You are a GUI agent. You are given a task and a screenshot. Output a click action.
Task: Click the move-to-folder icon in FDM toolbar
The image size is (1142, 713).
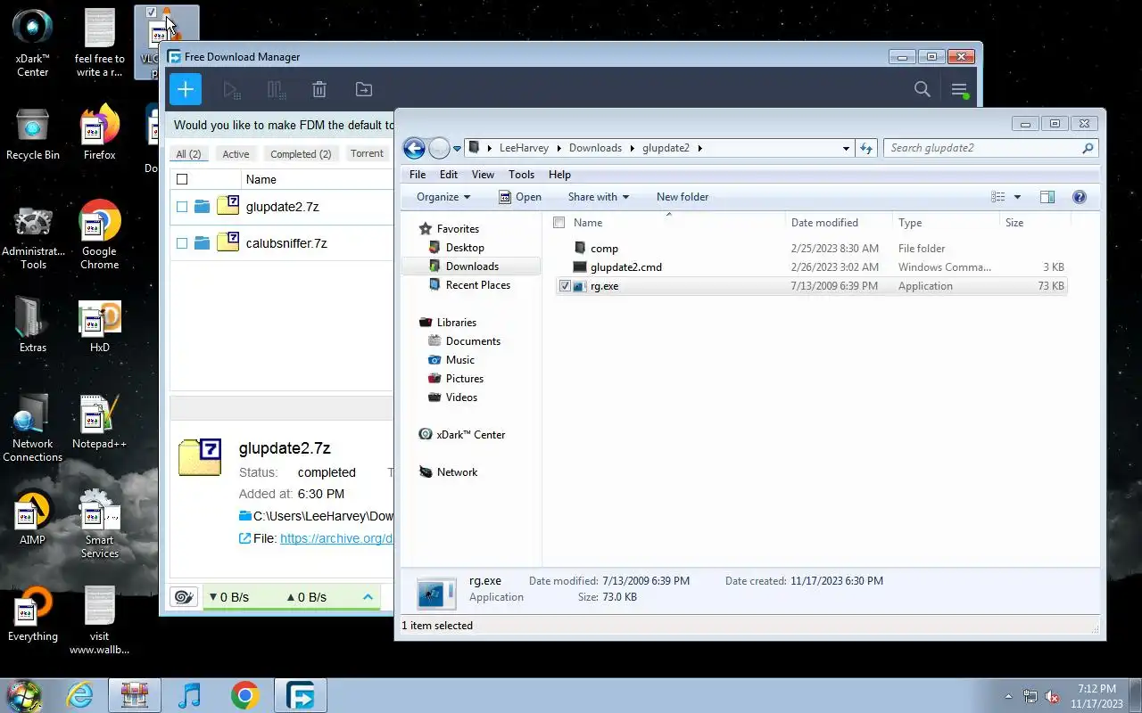tap(364, 89)
